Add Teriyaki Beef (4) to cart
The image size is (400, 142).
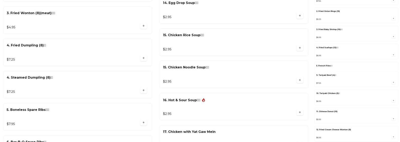393,82
